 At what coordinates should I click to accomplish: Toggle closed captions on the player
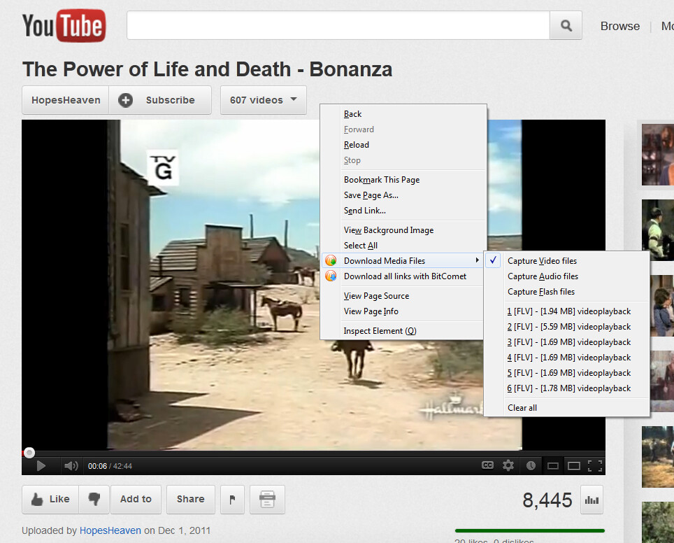[x=488, y=465]
